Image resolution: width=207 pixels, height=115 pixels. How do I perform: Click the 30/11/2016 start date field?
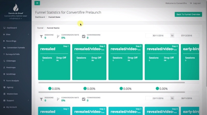point(158,36)
